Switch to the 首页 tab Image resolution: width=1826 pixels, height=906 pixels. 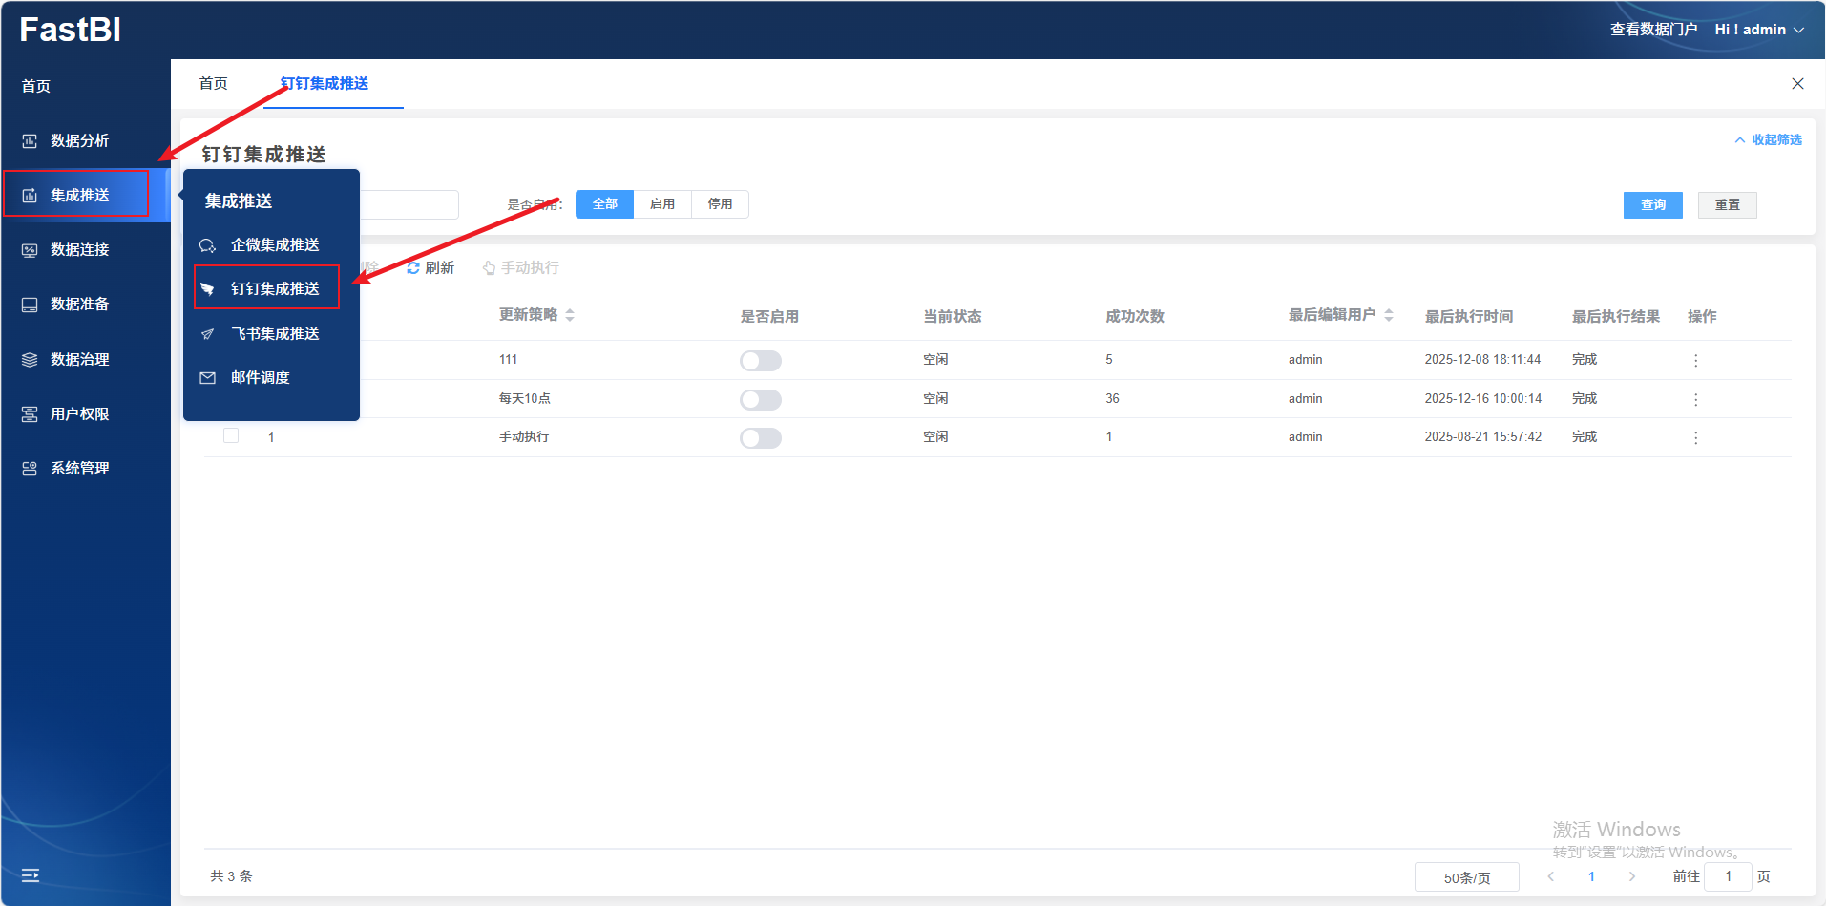pos(214,84)
